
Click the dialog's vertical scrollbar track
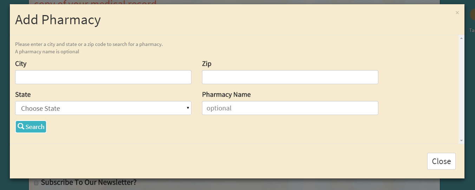coord(461,88)
